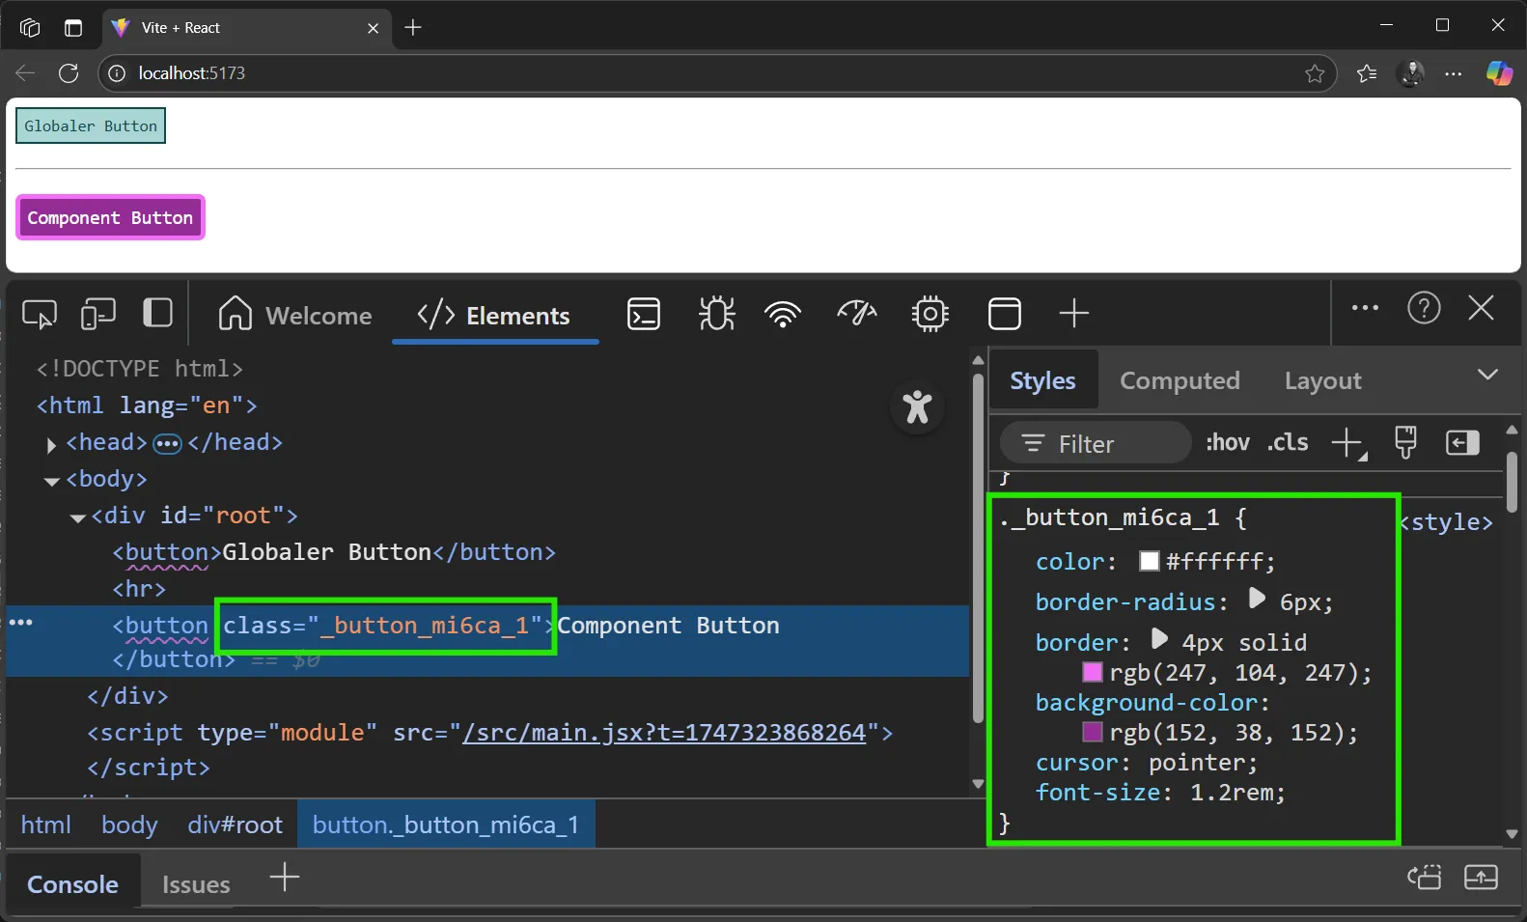Add more tools with plus icon
This screenshot has height=922, width=1527.
[1073, 314]
